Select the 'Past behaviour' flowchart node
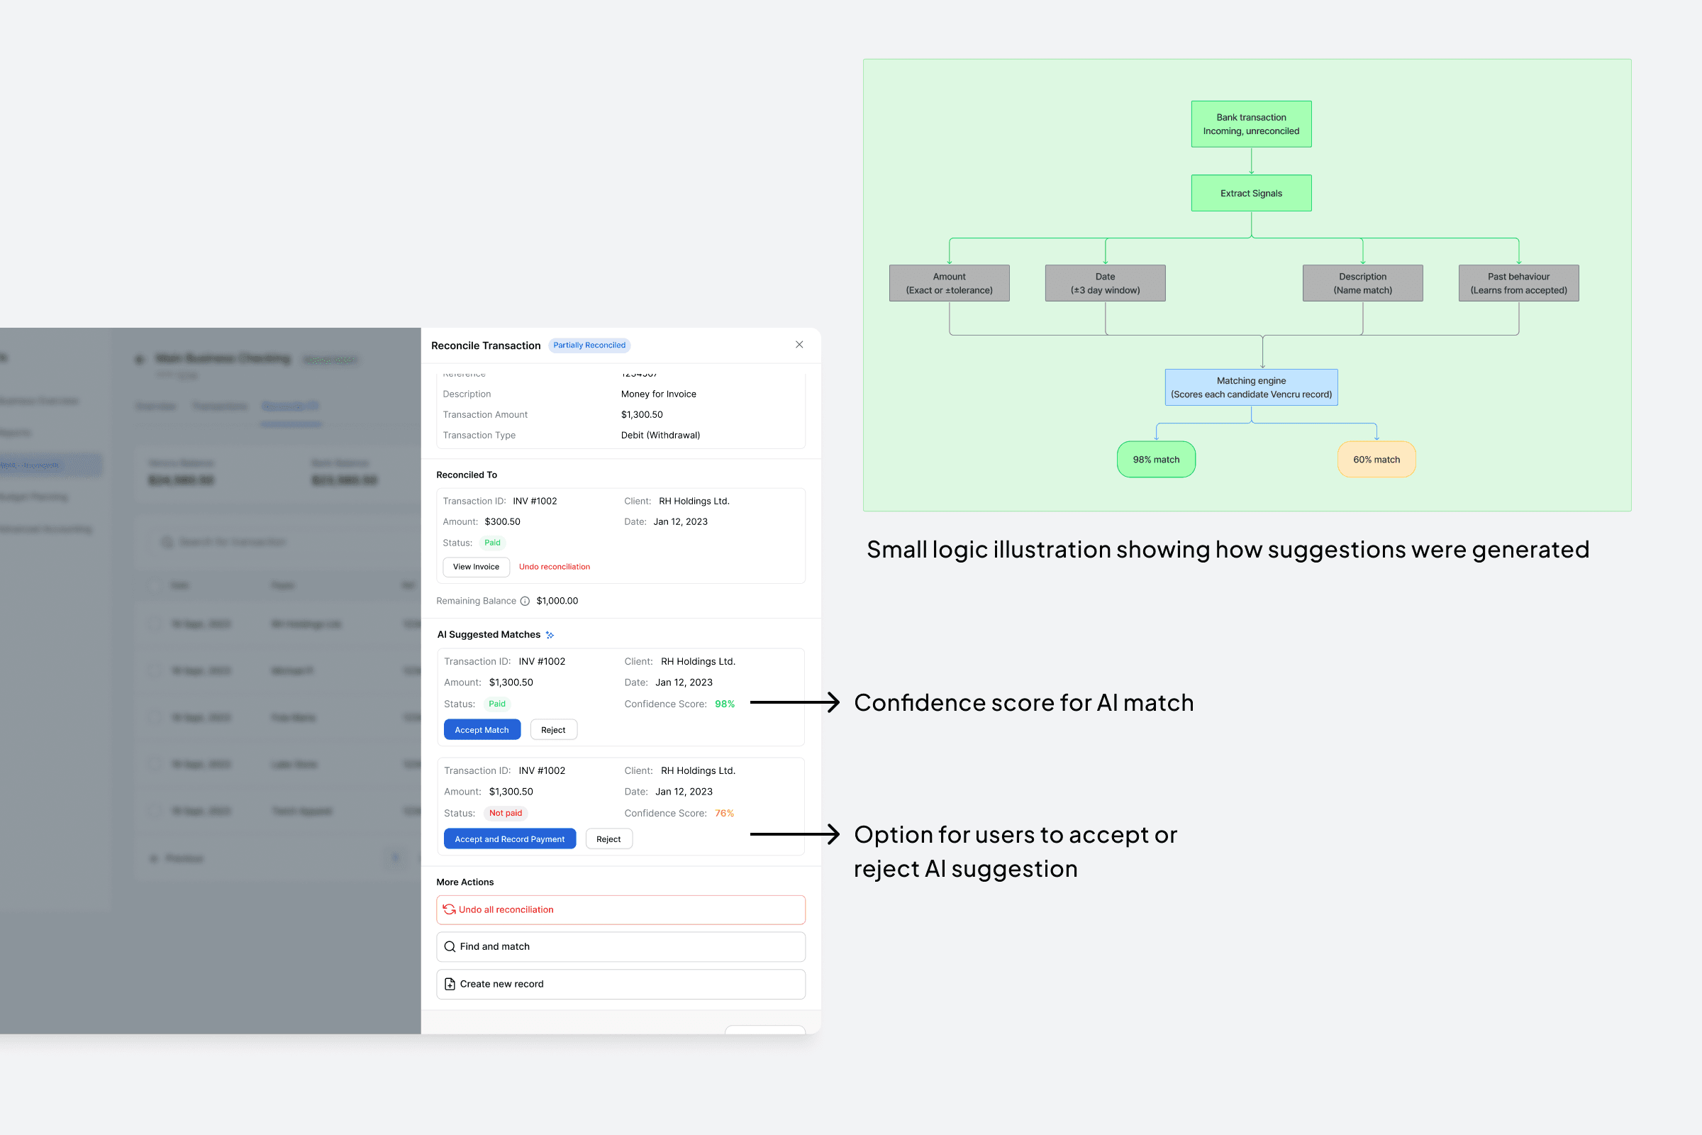 pos(1519,283)
